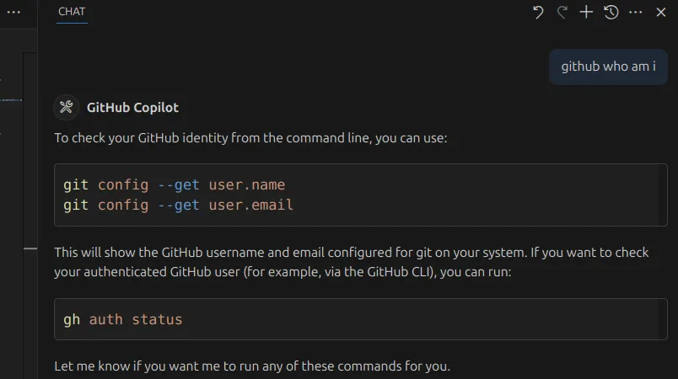This screenshot has width=678, height=379.
Task: Select the CHAT tab
Action: [x=72, y=12]
